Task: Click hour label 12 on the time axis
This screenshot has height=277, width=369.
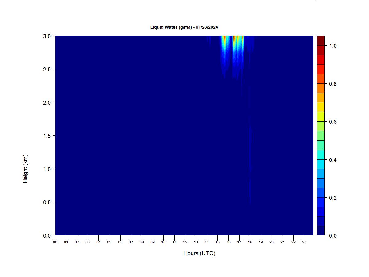Action: tap(185, 242)
